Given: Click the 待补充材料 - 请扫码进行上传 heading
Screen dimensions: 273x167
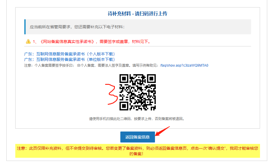Looking at the screenshot, I should tap(137, 14).
